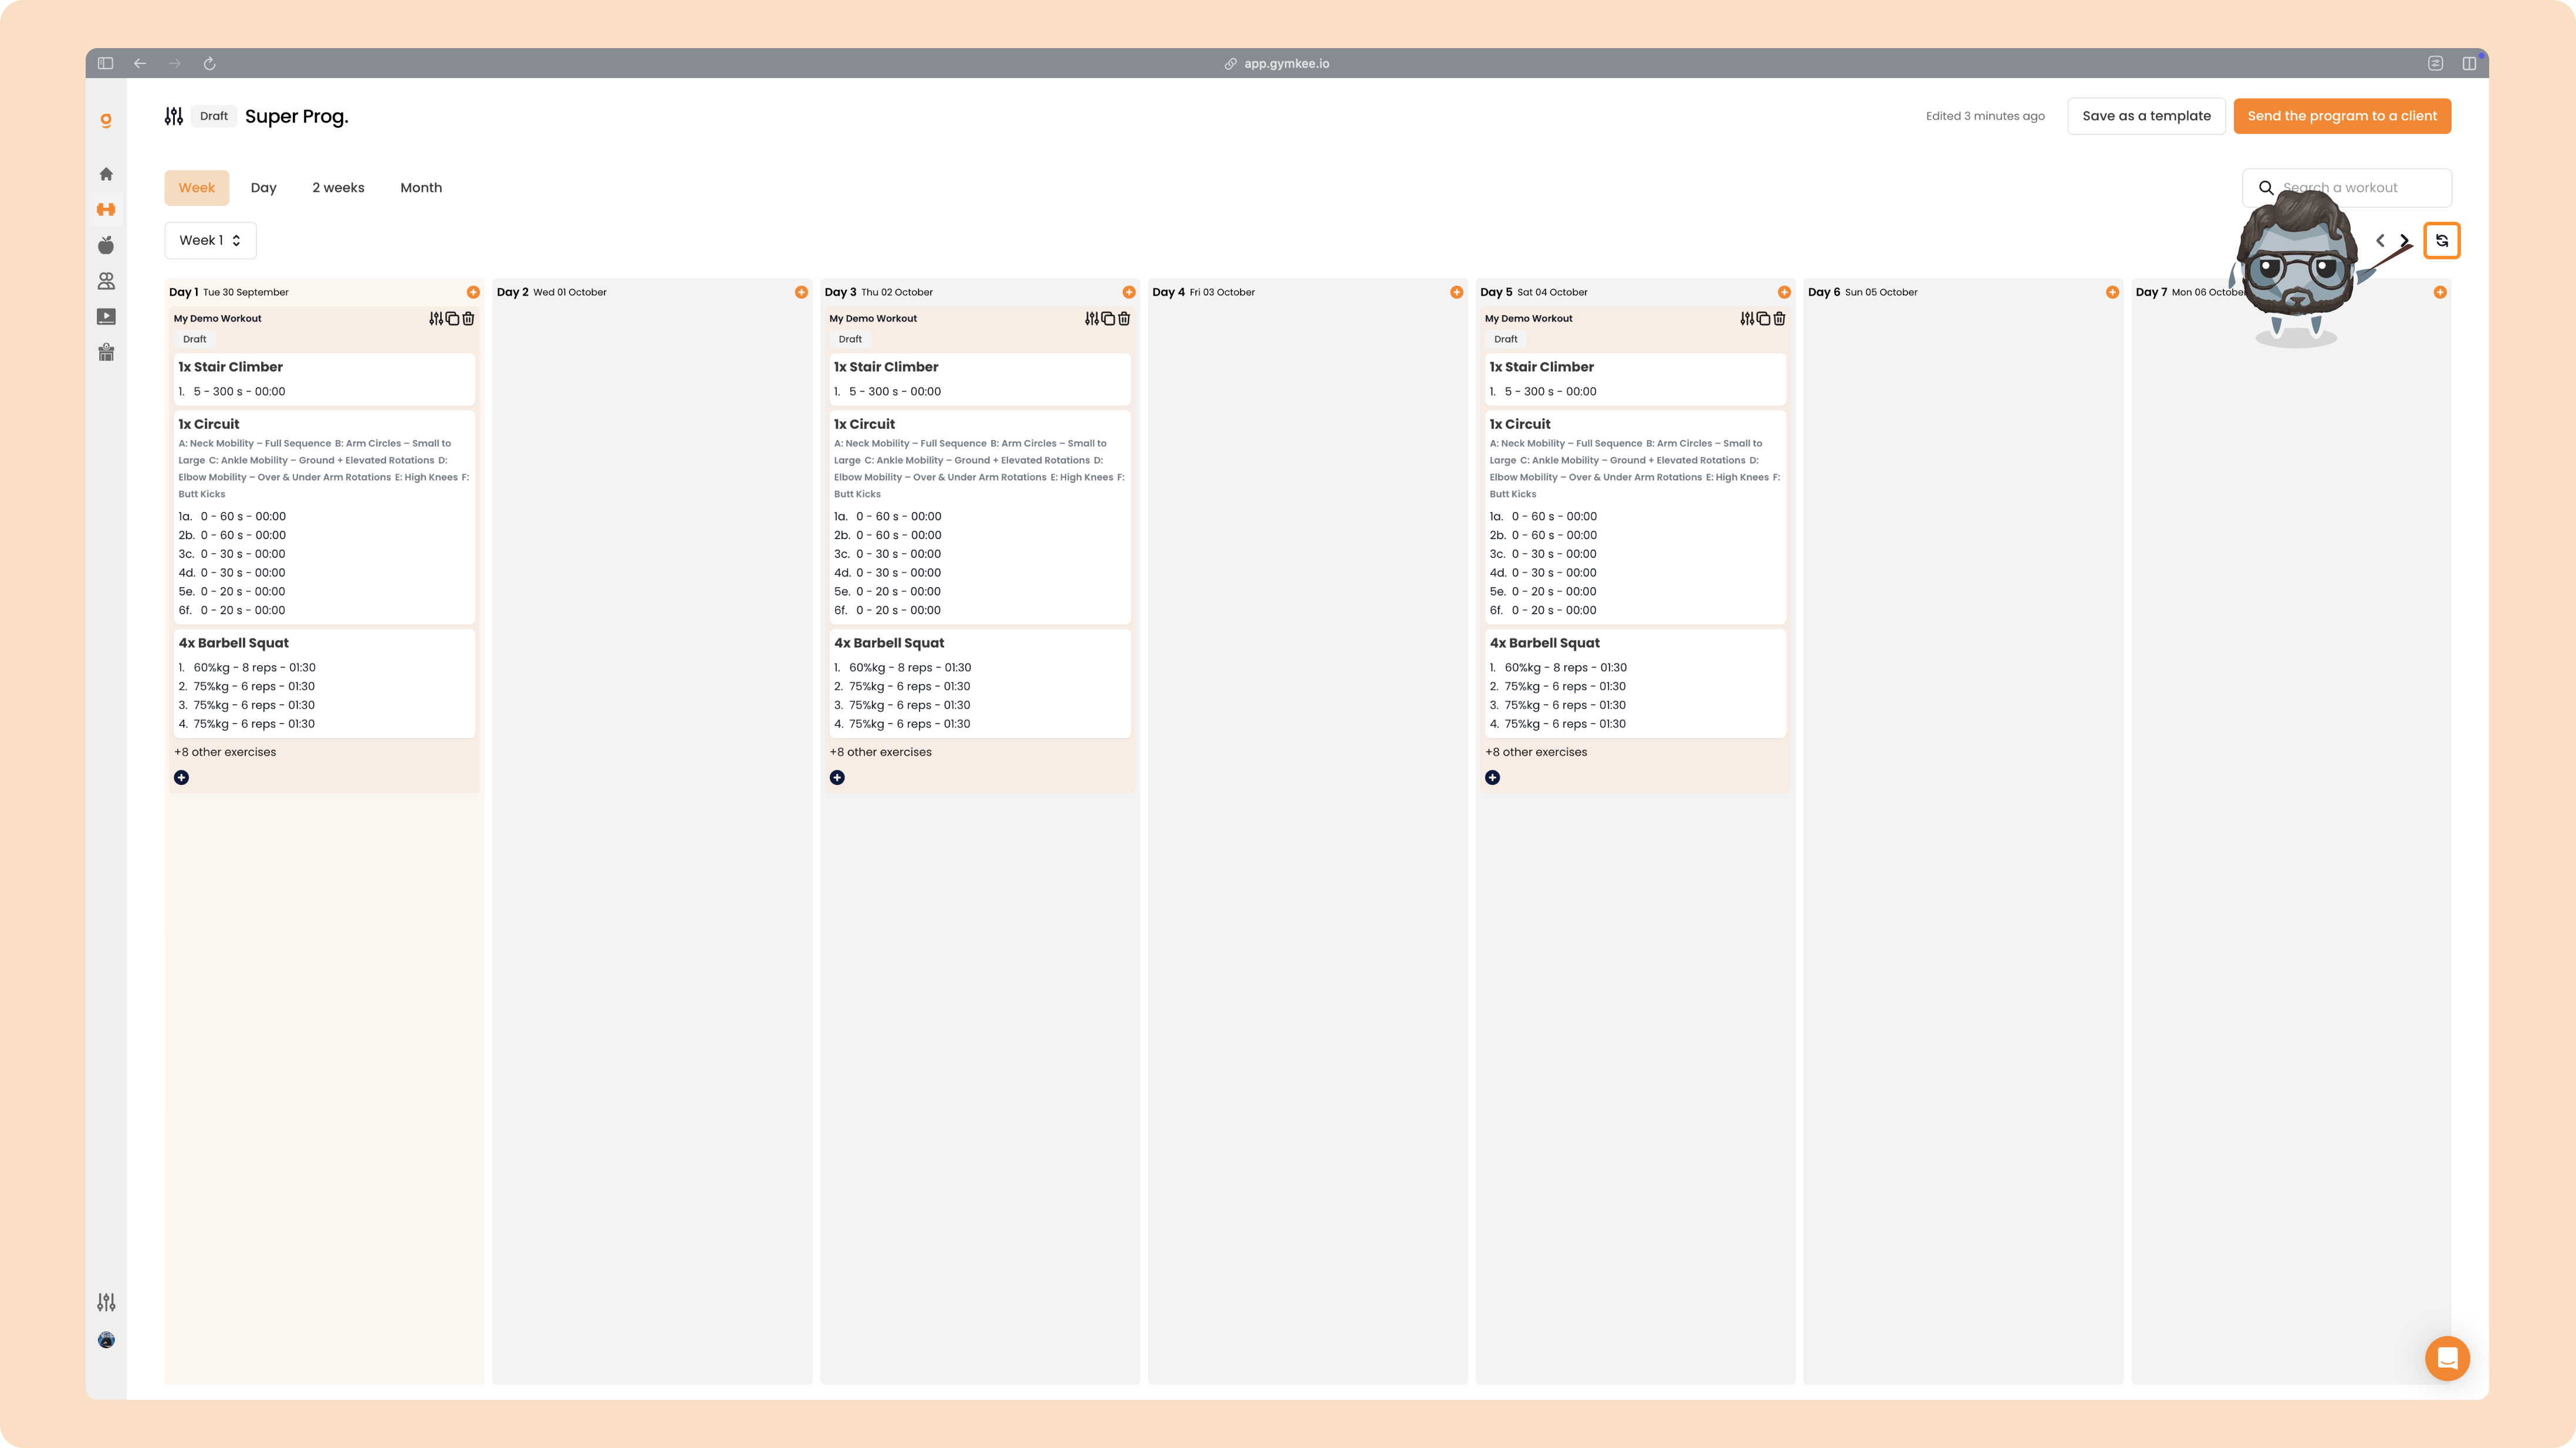Add an exercise to Day 3 workout
The height and width of the screenshot is (1448, 2576).
tap(837, 778)
